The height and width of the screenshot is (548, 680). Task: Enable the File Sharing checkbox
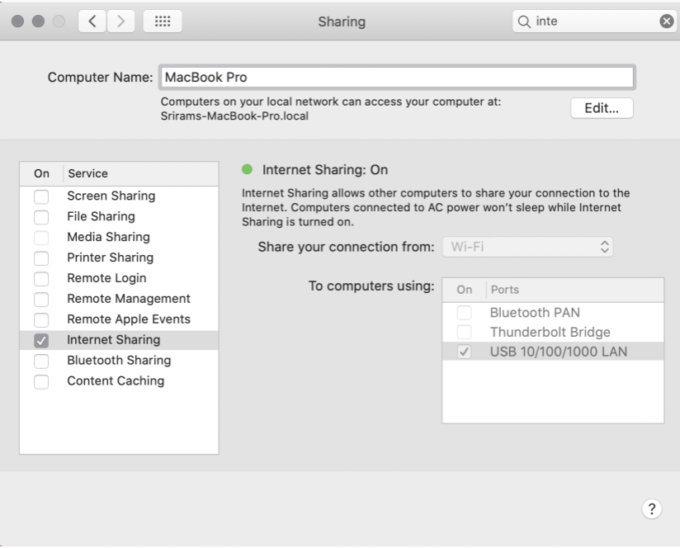(41, 217)
